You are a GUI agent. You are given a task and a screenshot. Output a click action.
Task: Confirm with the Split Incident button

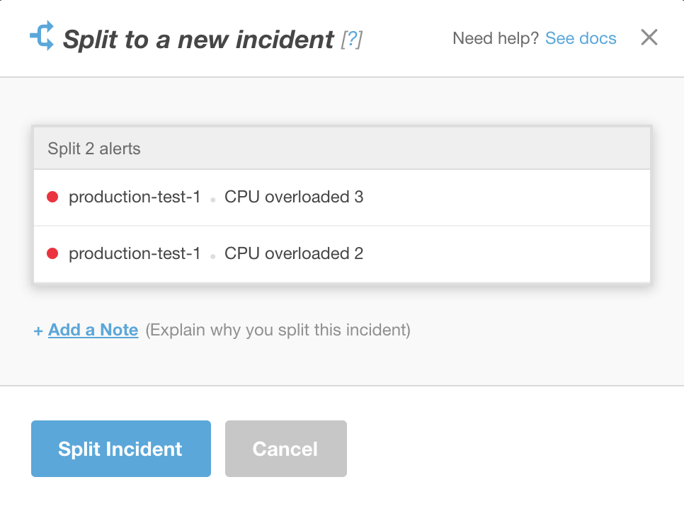tap(120, 449)
